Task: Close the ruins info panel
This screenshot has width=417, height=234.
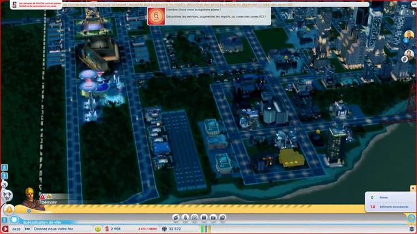Action: click(412, 188)
